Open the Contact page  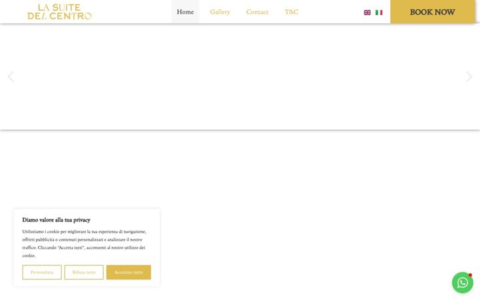[257, 11]
